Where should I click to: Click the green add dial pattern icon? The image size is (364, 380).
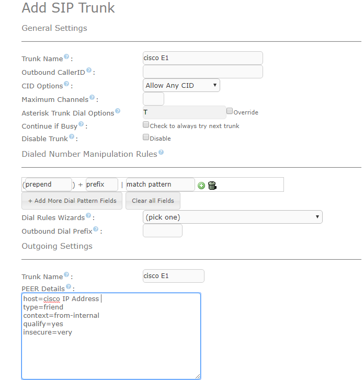point(201,186)
